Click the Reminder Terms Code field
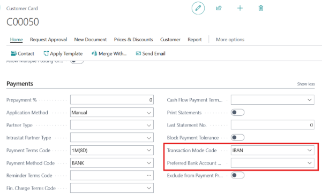Viewport: 322px width, 196px height. point(112,176)
